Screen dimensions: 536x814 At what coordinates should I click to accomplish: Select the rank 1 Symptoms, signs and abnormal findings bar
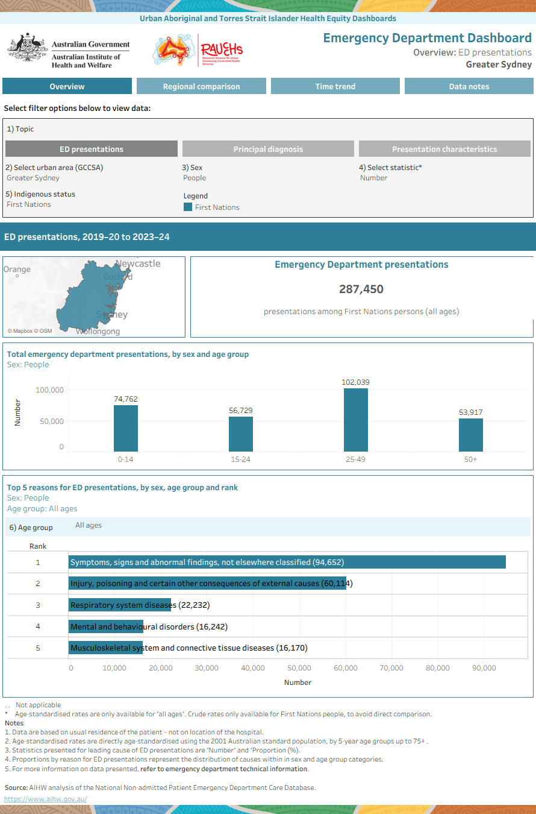click(287, 562)
